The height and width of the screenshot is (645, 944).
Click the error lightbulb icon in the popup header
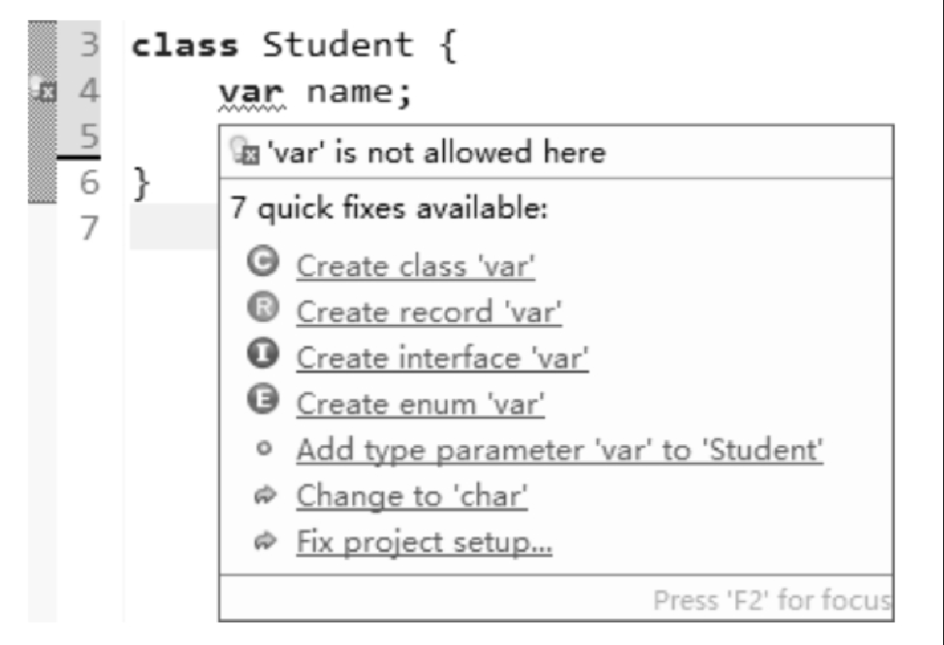pos(245,150)
